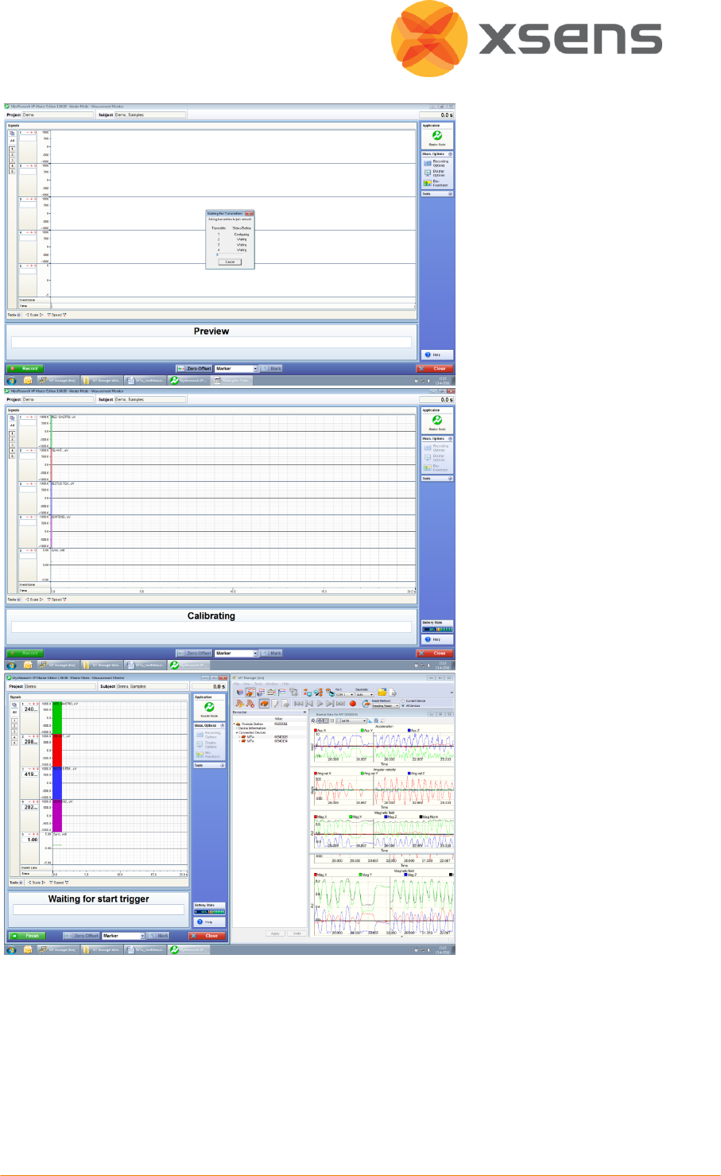The height and width of the screenshot is (1176, 721).
Task: Click the Subject field in Preview screenshot
Action: click(150, 114)
